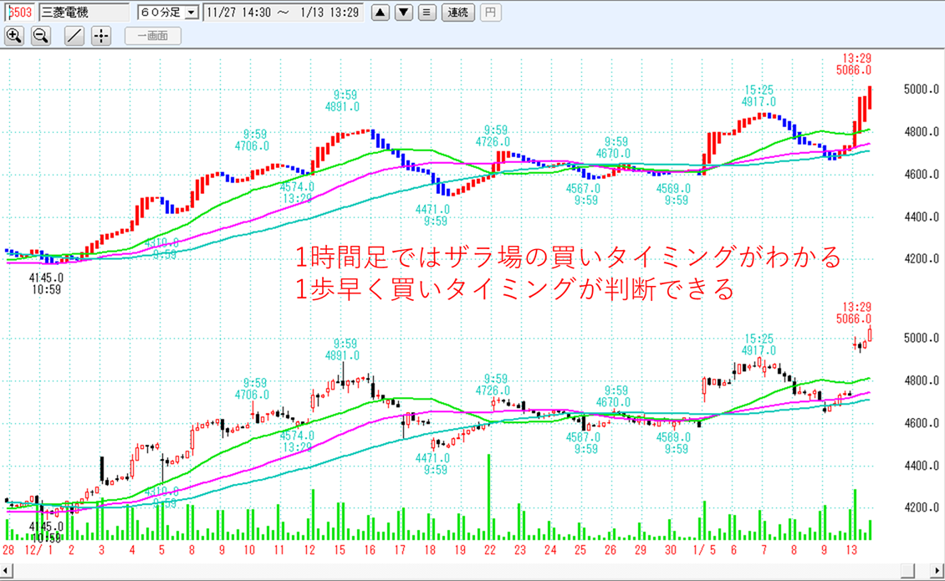Click the zoom out magnifier icon
The height and width of the screenshot is (581, 945).
pyautogui.click(x=41, y=36)
